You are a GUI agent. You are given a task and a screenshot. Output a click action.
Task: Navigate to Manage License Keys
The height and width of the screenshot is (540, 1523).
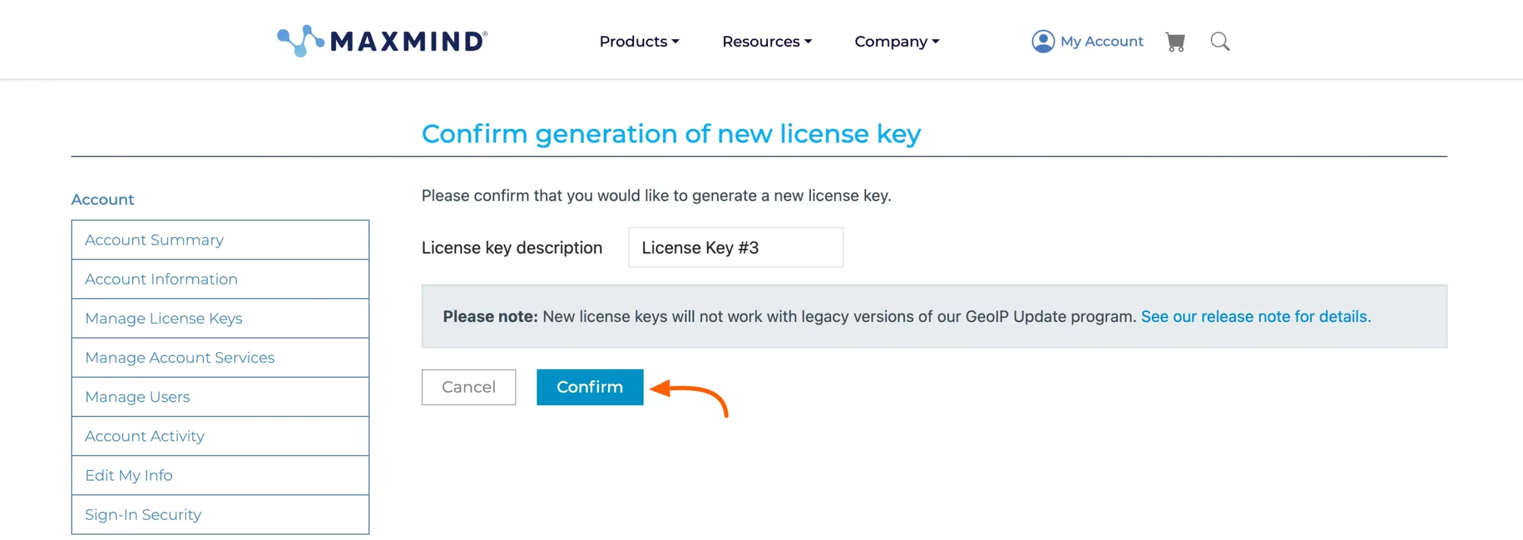point(164,318)
